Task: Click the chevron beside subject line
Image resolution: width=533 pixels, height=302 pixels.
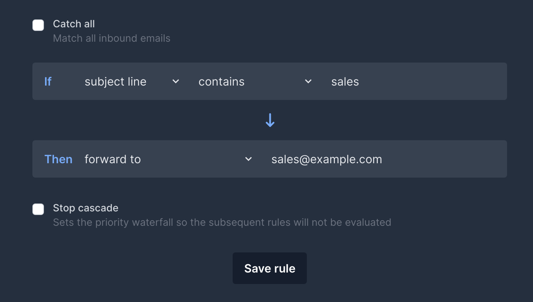Action: pyautogui.click(x=175, y=81)
